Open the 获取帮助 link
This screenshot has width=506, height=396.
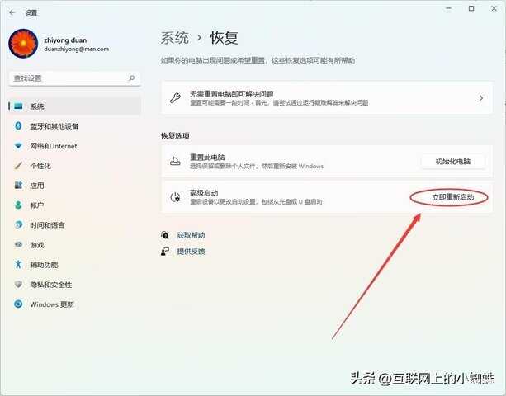click(190, 235)
